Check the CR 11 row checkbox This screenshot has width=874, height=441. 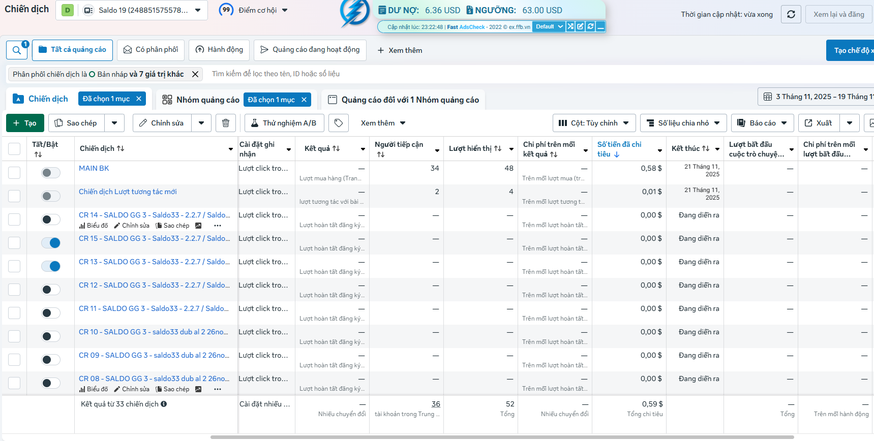point(14,313)
